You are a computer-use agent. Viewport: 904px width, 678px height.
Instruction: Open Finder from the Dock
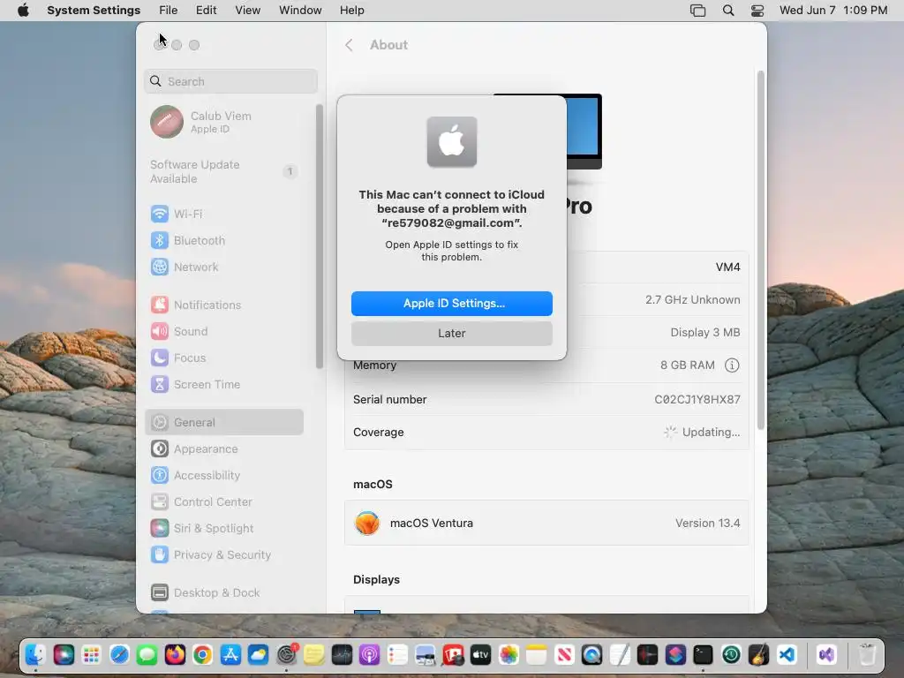point(35,655)
